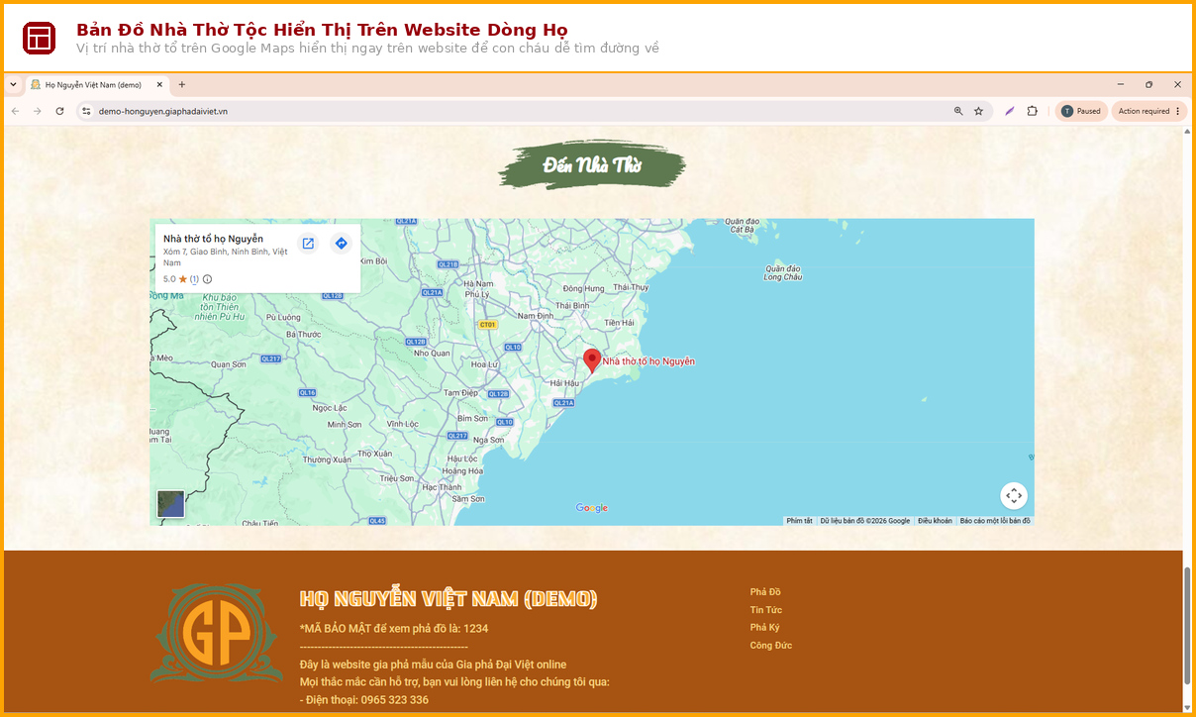Click the 'Nhà thờ tổ họ Nguyên' red pin label
This screenshot has height=717, width=1196.
[x=648, y=361]
